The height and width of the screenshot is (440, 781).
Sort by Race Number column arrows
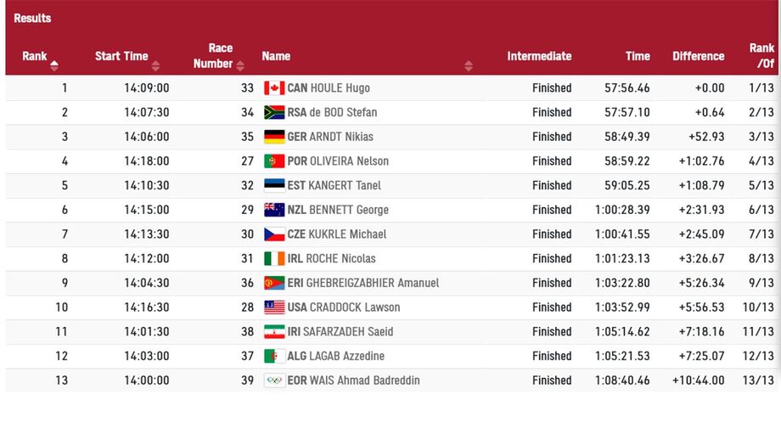tap(240, 65)
